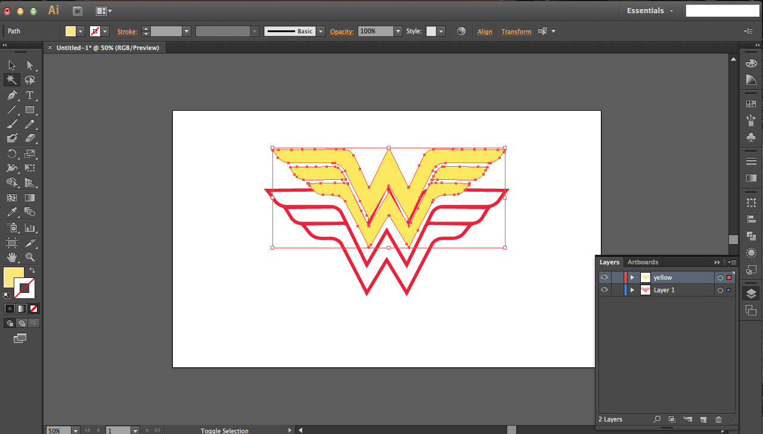This screenshot has width=763, height=434.
Task: Set paint mode to None in toolbox
Action: click(33, 308)
